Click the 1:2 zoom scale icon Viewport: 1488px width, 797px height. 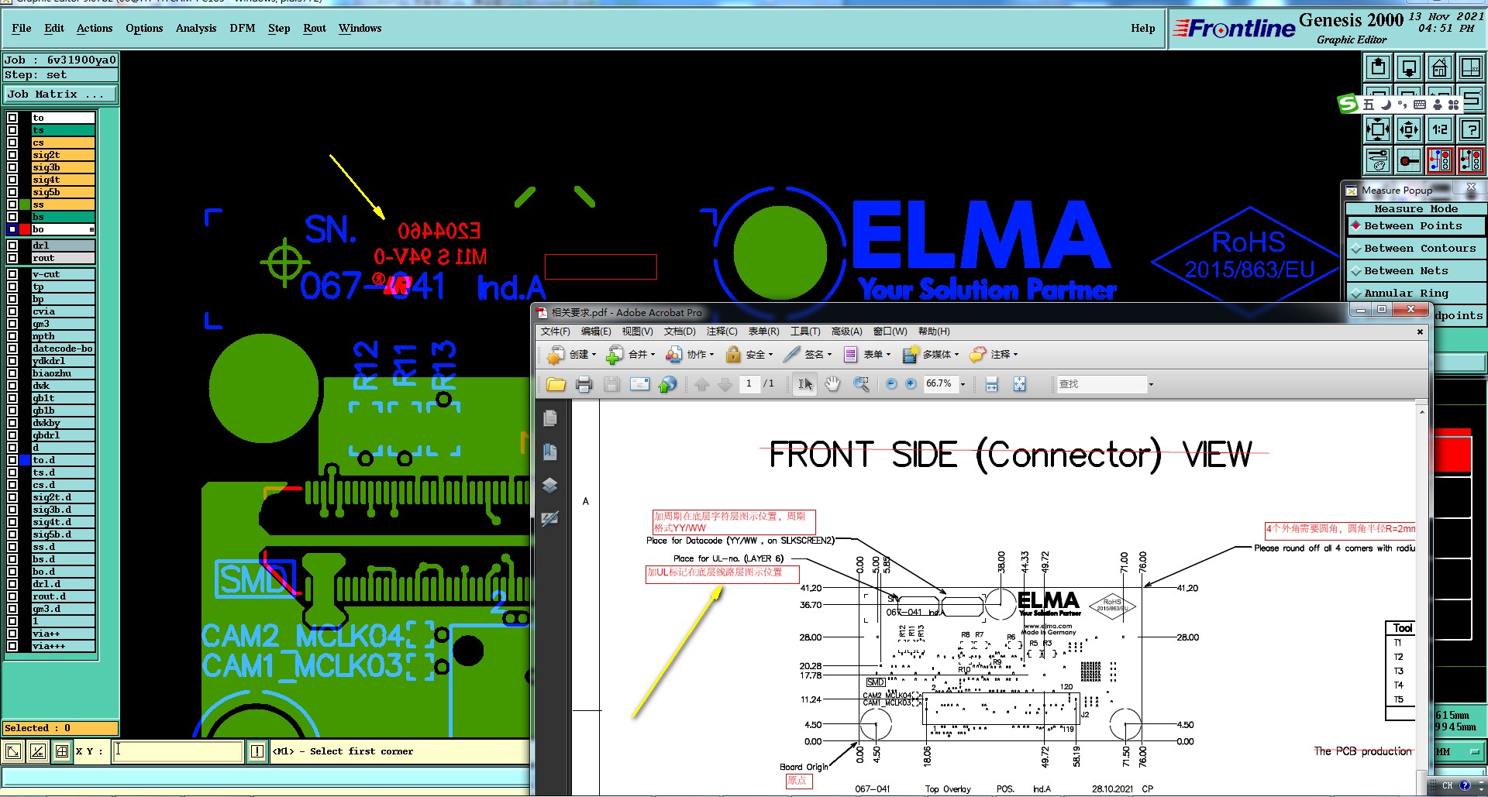click(1439, 129)
